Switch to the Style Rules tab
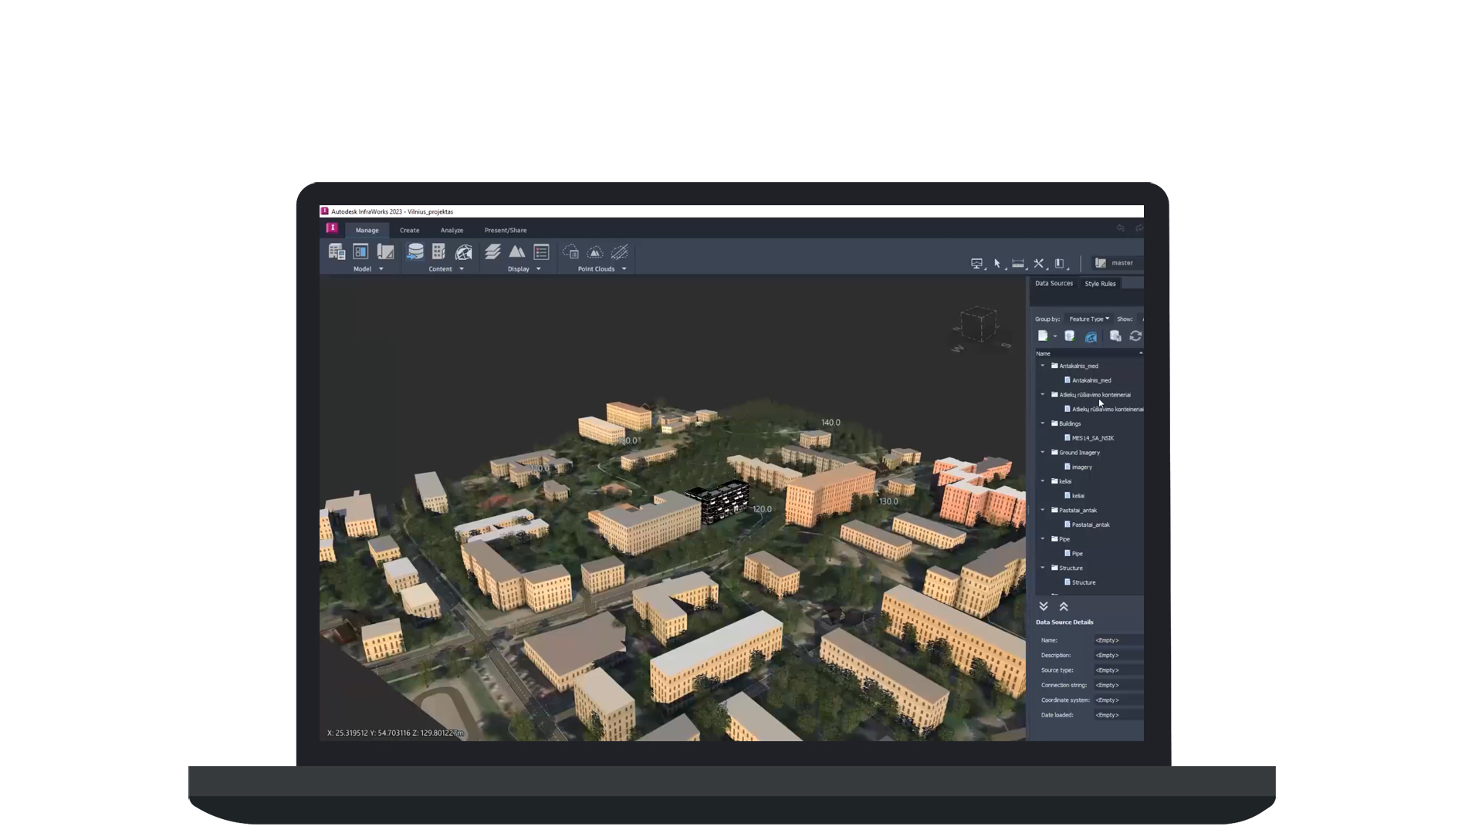Viewport: 1482px width, 833px height. coord(1100,284)
